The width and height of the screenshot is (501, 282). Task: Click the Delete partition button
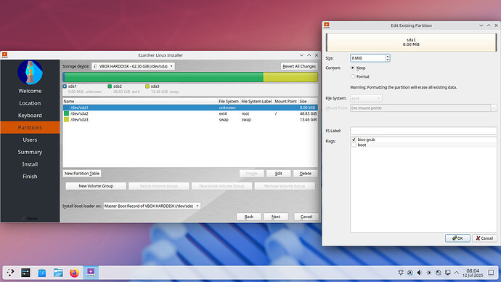tap(306, 173)
